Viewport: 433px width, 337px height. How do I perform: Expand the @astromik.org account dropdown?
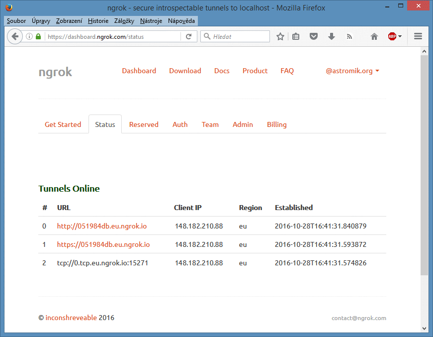(352, 71)
